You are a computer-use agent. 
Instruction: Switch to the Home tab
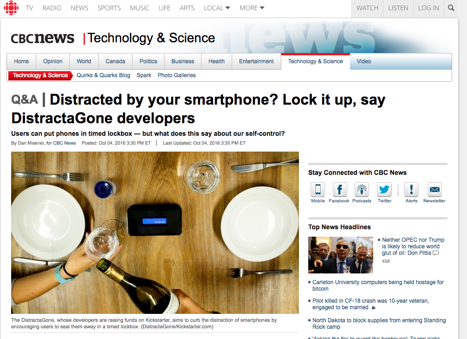(21, 61)
